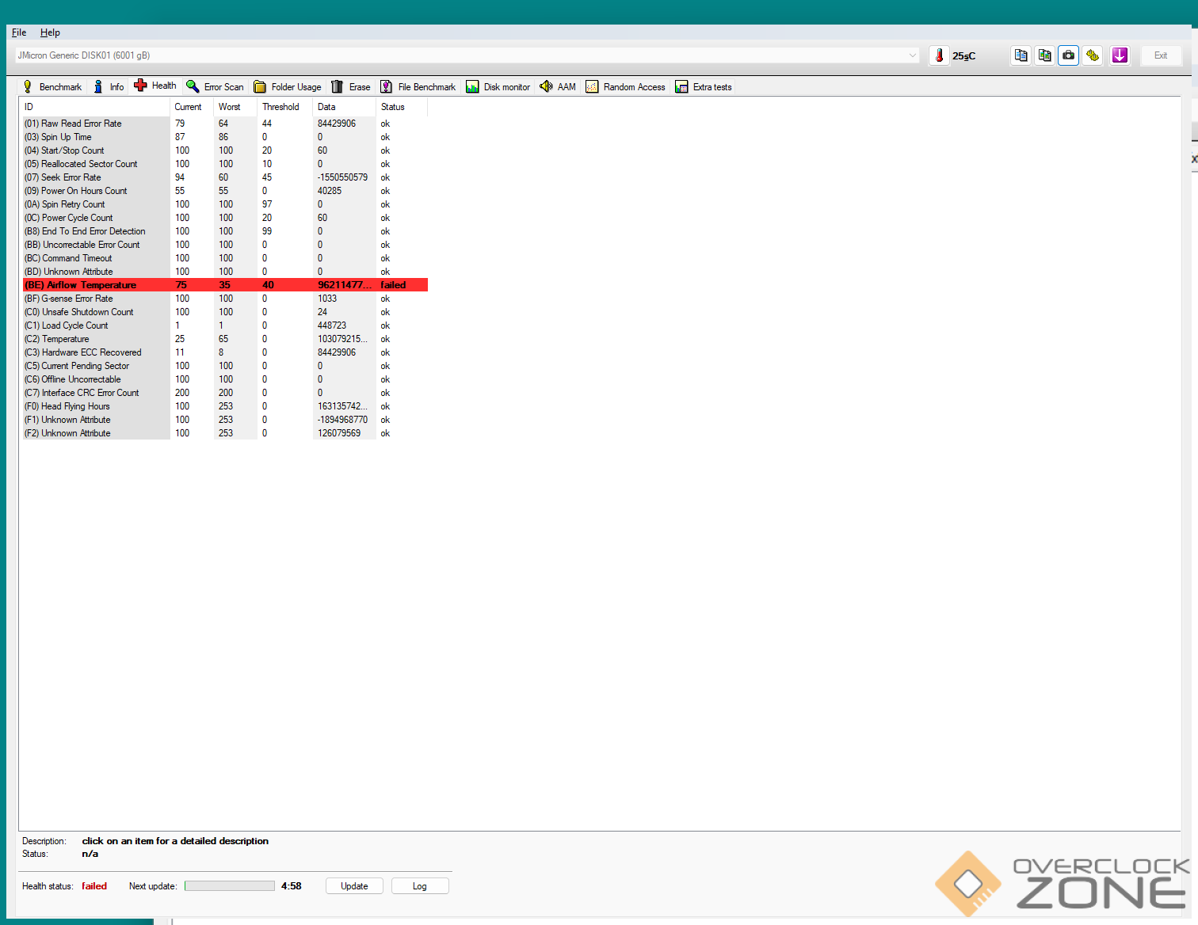Click the Data column header
The height and width of the screenshot is (925, 1198).
click(344, 107)
